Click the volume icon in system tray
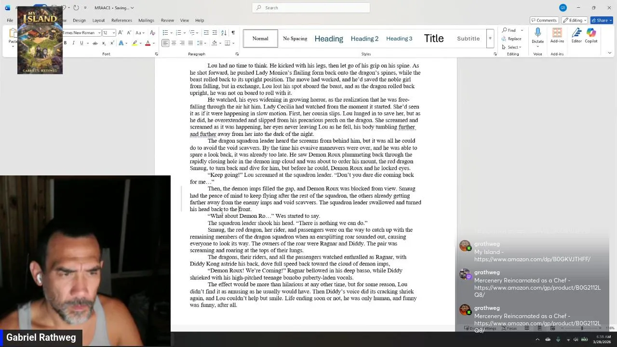 576,339
